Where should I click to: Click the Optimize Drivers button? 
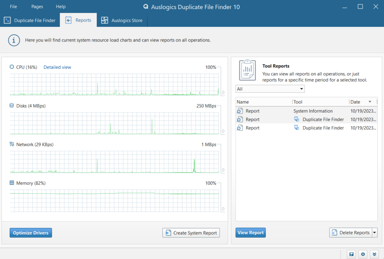[31, 233]
